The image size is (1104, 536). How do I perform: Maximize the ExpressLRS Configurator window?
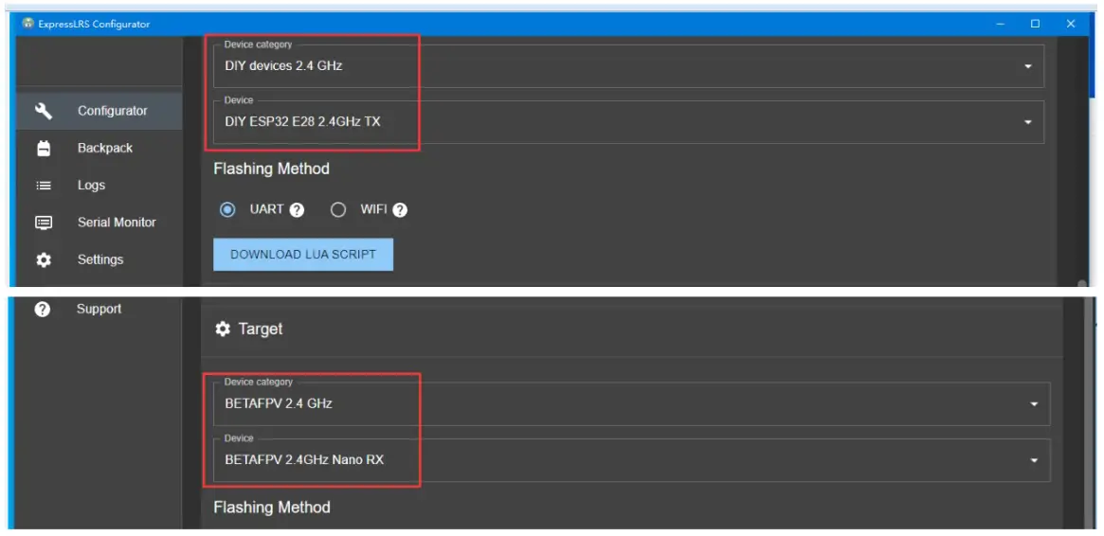click(1035, 24)
